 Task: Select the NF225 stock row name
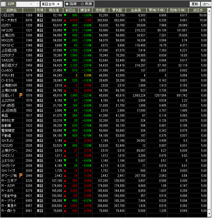pyautogui.click(x=6, y=30)
